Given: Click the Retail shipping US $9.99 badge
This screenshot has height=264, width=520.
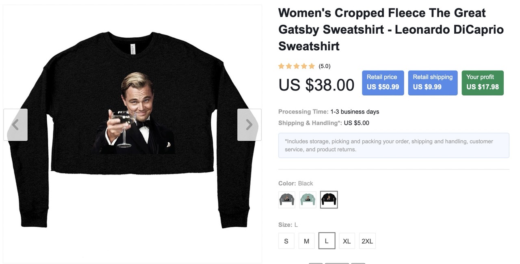Looking at the screenshot, I should pos(433,83).
